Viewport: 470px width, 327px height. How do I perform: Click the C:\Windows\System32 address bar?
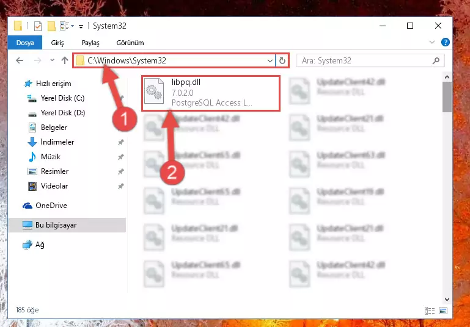(174, 61)
